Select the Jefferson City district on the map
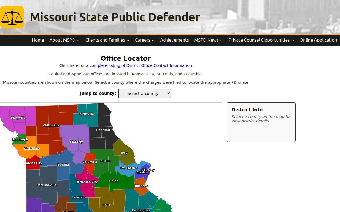The height and width of the screenshot is (212, 340). [87, 182]
